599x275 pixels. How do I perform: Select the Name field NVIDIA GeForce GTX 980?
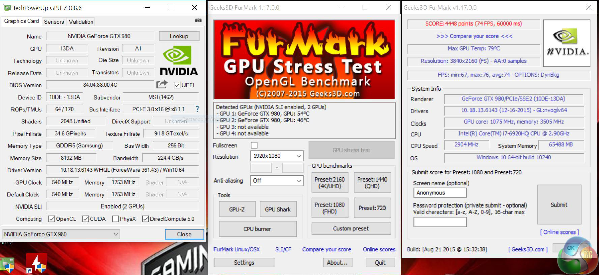100,36
